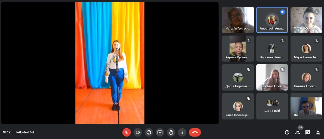Leave the call with red hang-up button
Viewport: 324px width, 139px height.
click(x=195, y=132)
